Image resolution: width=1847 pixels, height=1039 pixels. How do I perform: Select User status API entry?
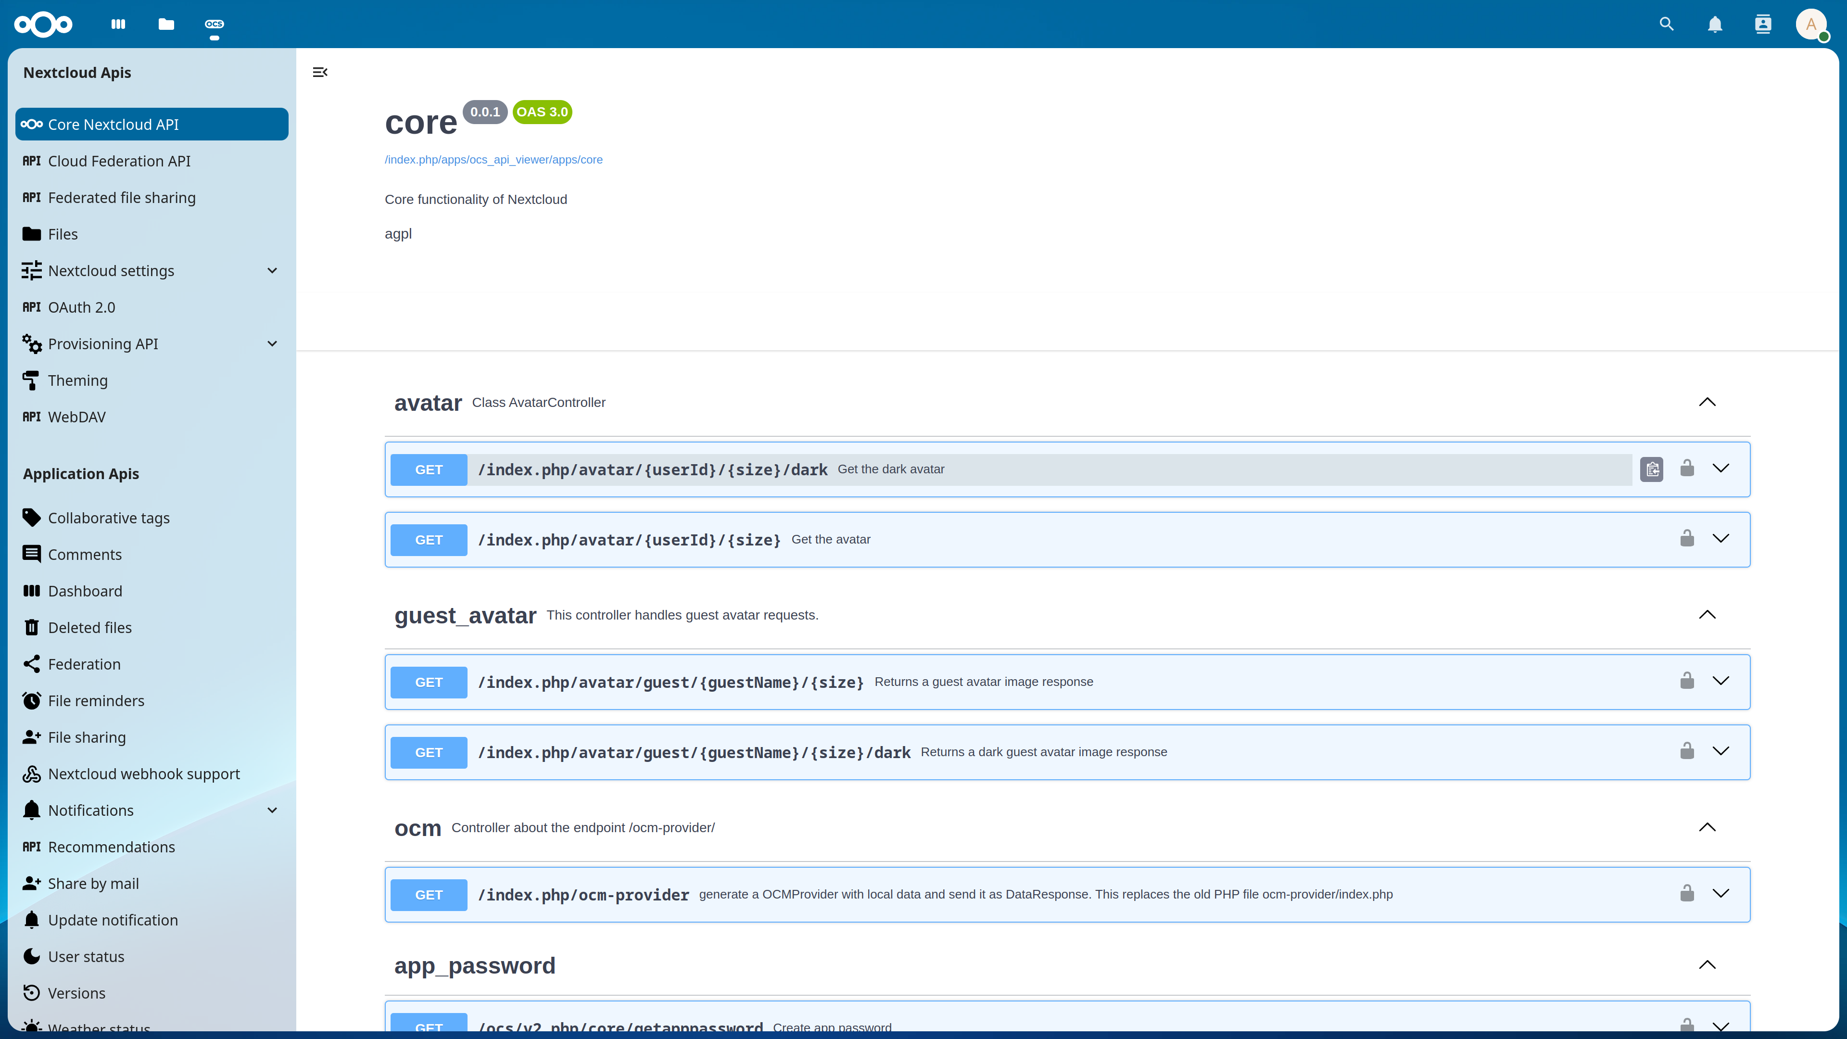click(x=152, y=957)
